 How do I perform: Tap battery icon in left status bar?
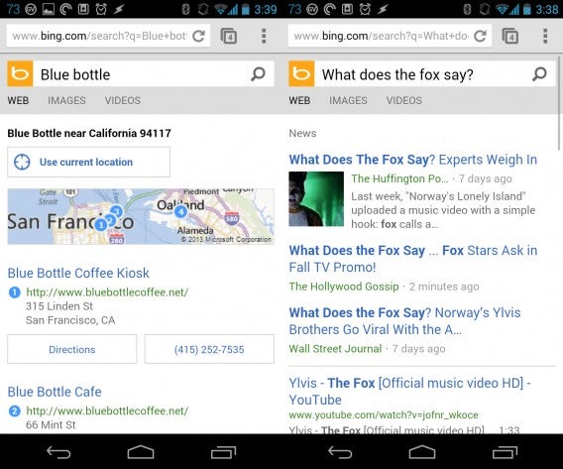click(246, 9)
